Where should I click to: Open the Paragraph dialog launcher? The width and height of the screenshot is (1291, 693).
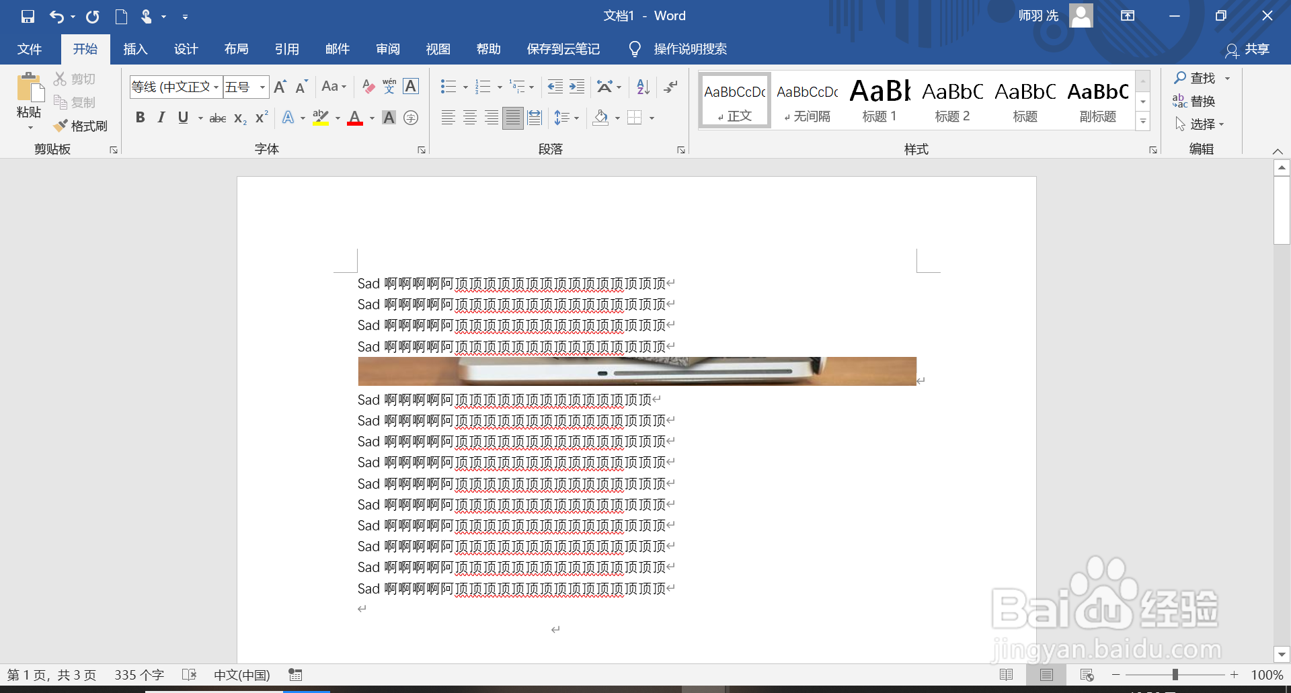(681, 150)
